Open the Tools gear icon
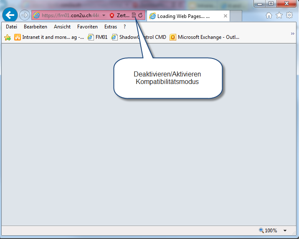299x239 pixels. pos(289,15)
